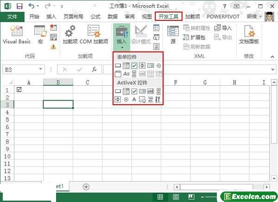This screenshot has height=202, width=278.
Task: Click the Record Macro icon
Action: point(53,27)
